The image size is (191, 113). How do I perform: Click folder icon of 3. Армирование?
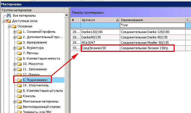pyautogui.click(x=19, y=42)
